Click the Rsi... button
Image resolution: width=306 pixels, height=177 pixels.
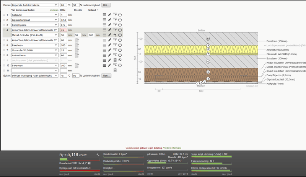(106, 5)
